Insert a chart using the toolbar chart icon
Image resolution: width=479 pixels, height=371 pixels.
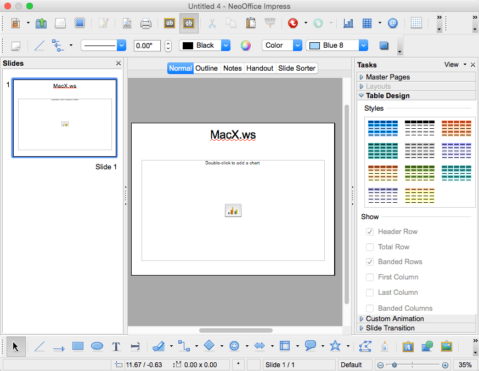click(x=348, y=23)
